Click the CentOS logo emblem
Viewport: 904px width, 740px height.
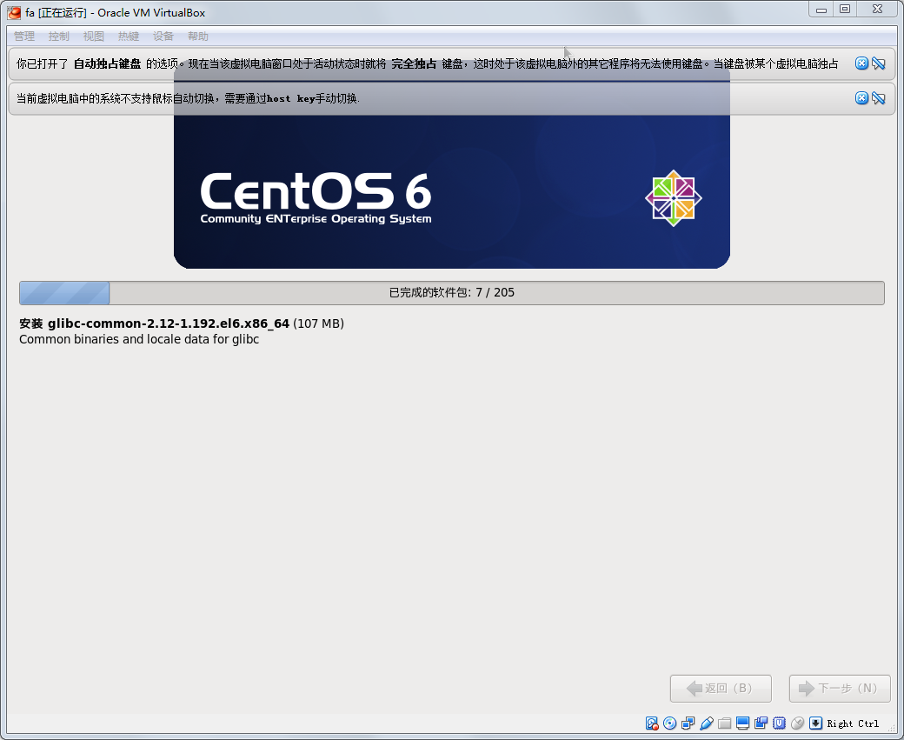674,198
